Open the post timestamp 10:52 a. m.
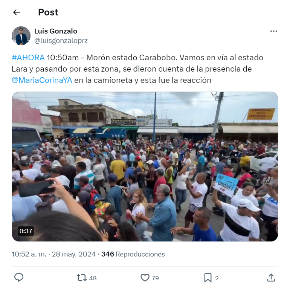 pyautogui.click(x=29, y=254)
